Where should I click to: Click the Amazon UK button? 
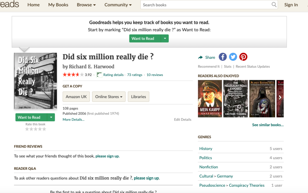[76, 97]
